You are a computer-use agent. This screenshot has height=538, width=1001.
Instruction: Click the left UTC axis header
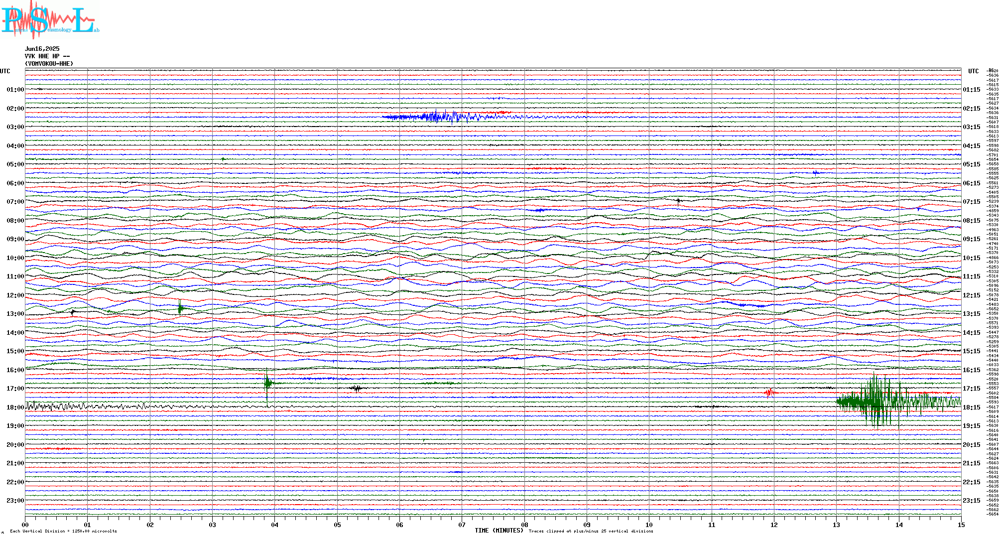tap(5, 71)
